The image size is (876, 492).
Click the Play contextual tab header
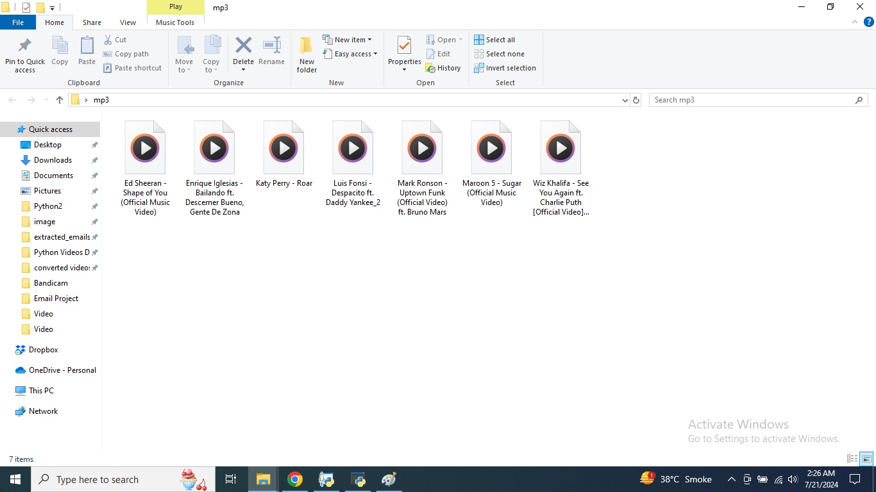point(176,7)
